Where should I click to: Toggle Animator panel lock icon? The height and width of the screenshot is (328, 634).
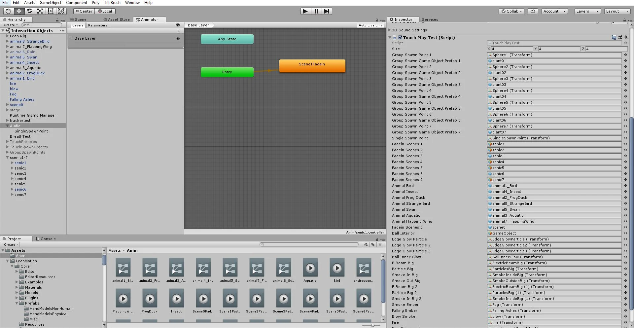tap(377, 20)
